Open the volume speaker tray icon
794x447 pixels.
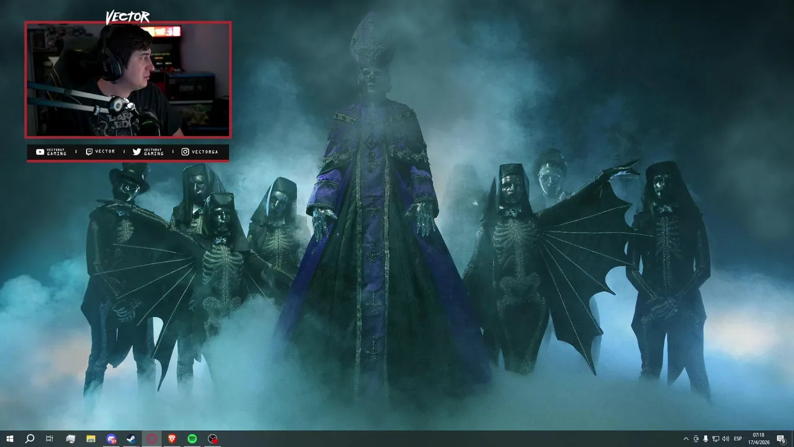(x=726, y=439)
